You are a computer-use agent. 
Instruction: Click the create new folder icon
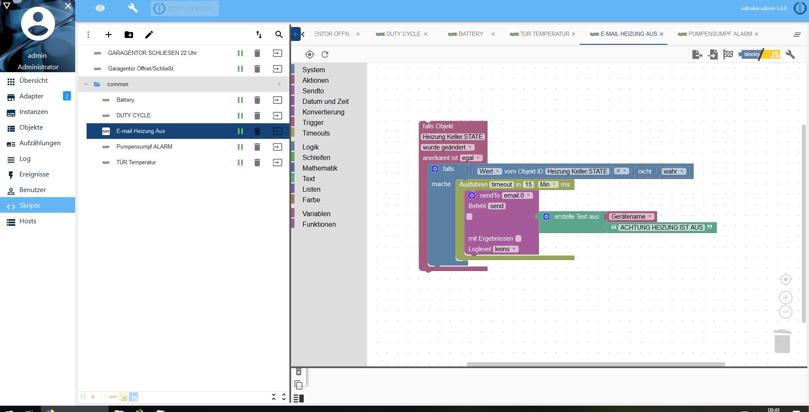tap(129, 35)
